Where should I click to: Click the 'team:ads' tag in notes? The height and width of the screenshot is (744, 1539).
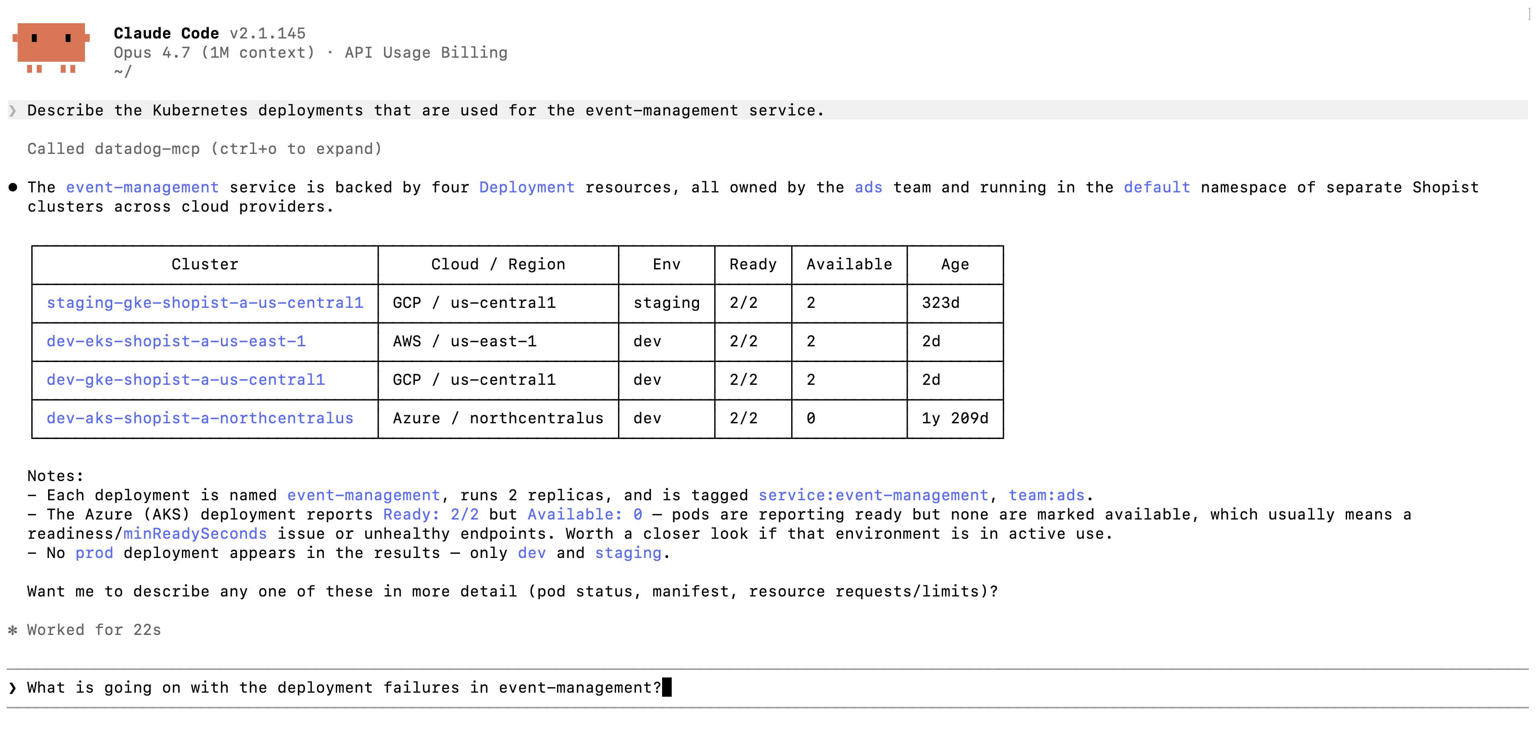tap(1047, 495)
